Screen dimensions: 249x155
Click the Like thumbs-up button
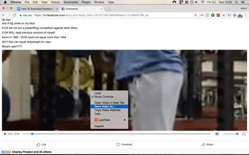click(41, 144)
